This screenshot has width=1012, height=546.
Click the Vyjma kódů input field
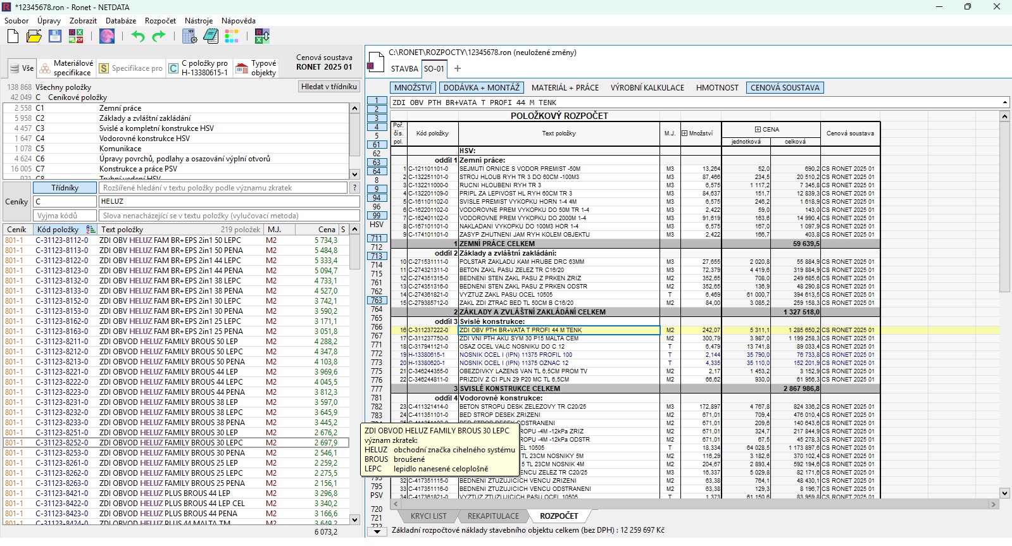click(65, 216)
